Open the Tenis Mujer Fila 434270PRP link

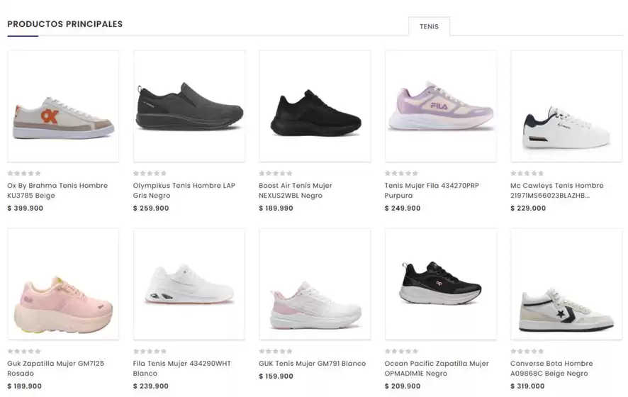tap(432, 190)
